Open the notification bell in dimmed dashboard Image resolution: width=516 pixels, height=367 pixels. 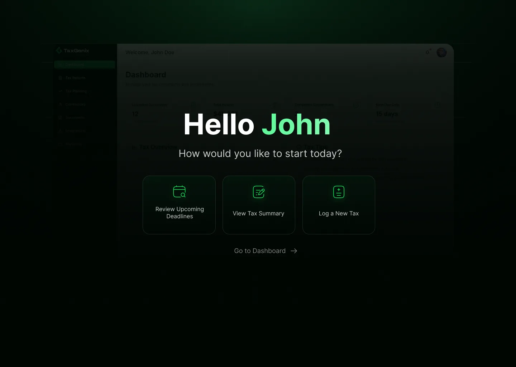[427, 52]
